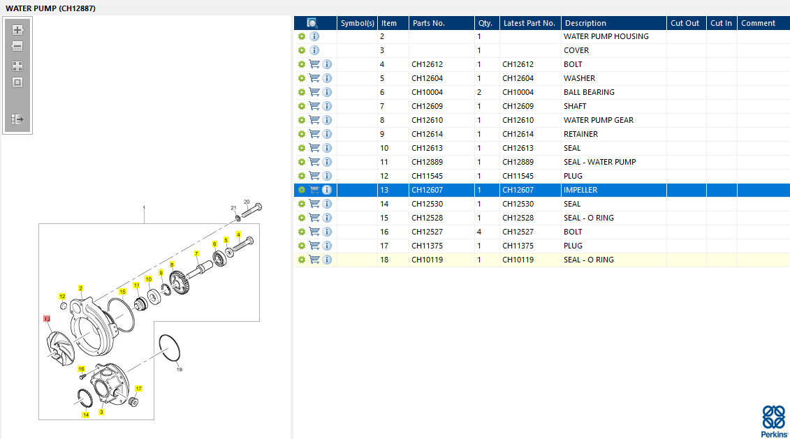This screenshot has width=790, height=439.
Task: Show info for SEAL - O RING CH10119
Action: pyautogui.click(x=327, y=260)
